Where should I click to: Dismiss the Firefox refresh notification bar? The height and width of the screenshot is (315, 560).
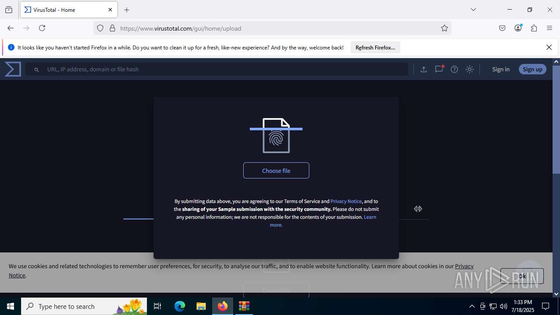549,47
